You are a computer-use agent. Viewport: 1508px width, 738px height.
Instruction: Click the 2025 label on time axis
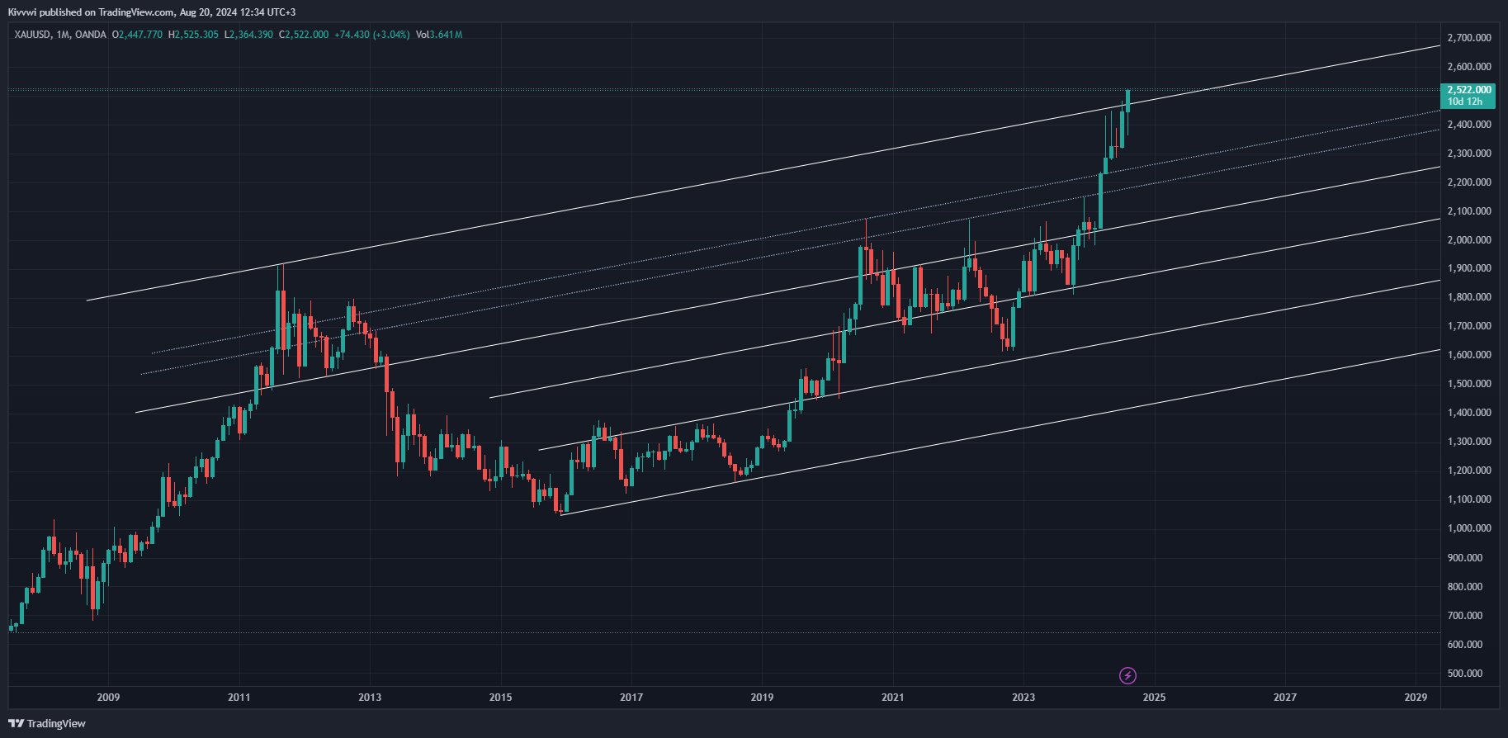1154,698
